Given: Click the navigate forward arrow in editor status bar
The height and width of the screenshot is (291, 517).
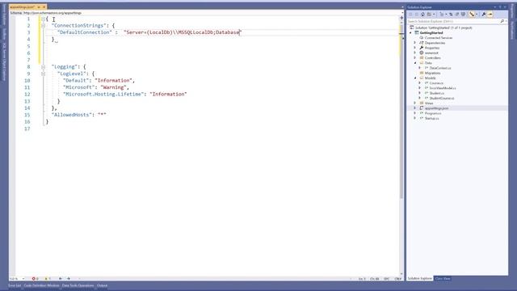Looking at the screenshot, I should pyautogui.click(x=68, y=279).
